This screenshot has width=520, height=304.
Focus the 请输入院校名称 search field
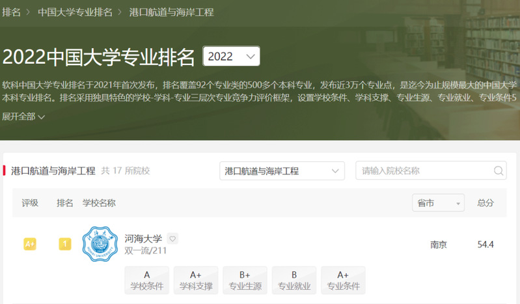click(x=423, y=171)
